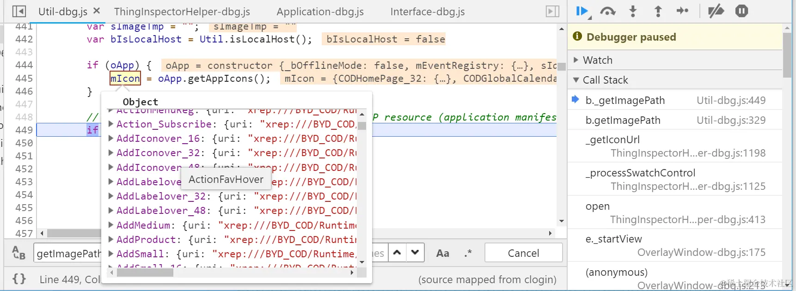Toggle regular expression search option
Viewport: 796px width, 291px height.
tap(468, 253)
